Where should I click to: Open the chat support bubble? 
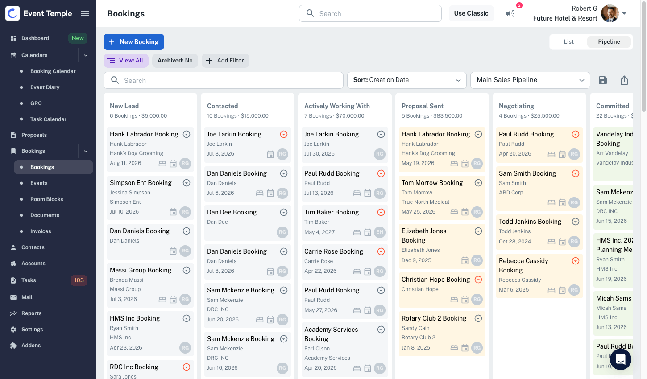coord(621,359)
